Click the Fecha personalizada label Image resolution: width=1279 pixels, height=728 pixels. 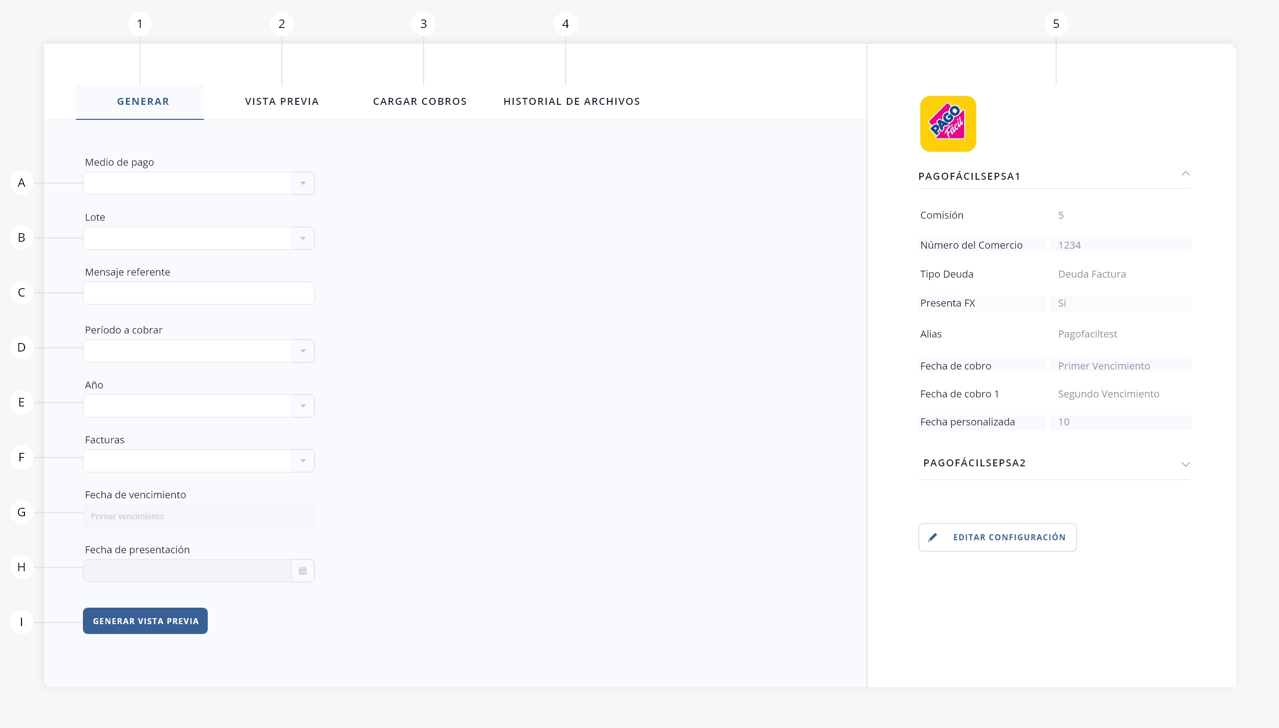click(968, 422)
